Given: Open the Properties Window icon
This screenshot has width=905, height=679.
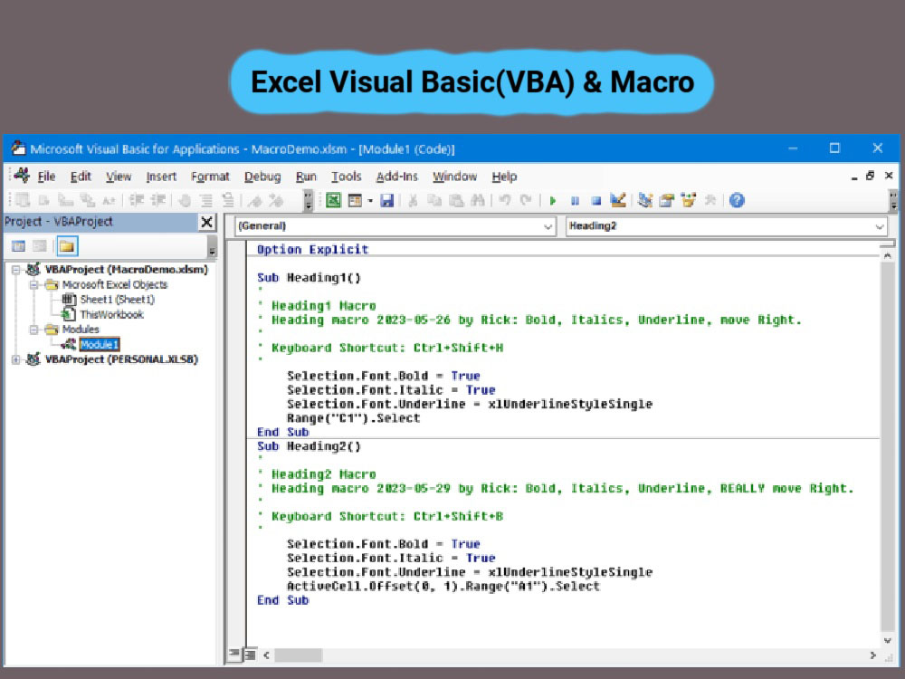Looking at the screenshot, I should point(667,200).
